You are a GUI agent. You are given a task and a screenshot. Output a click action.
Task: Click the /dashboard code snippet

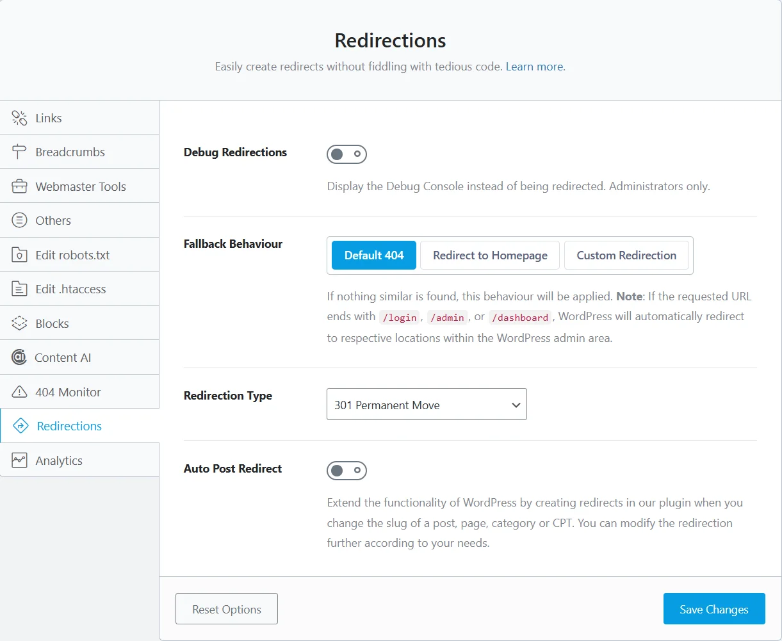tap(521, 317)
